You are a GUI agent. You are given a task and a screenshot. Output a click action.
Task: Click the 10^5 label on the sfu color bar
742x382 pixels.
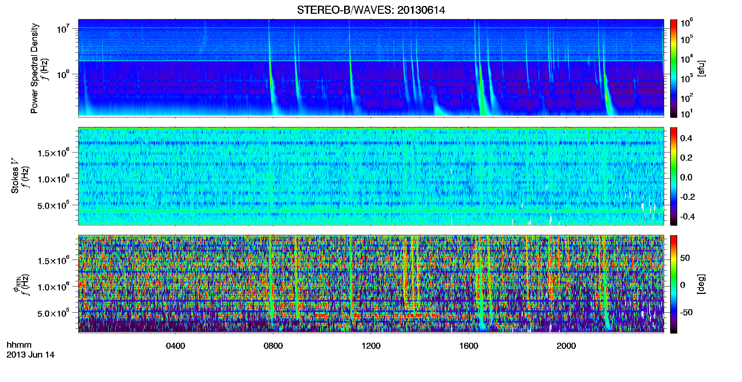pyautogui.click(x=687, y=39)
